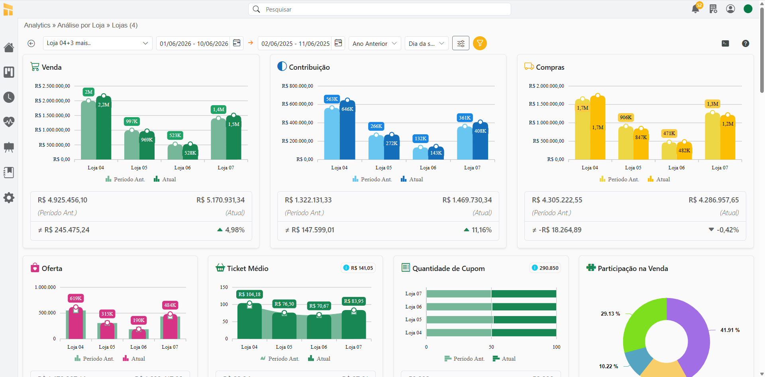Click info icon beside 290.850
This screenshot has height=377, width=765.
pyautogui.click(x=535, y=268)
